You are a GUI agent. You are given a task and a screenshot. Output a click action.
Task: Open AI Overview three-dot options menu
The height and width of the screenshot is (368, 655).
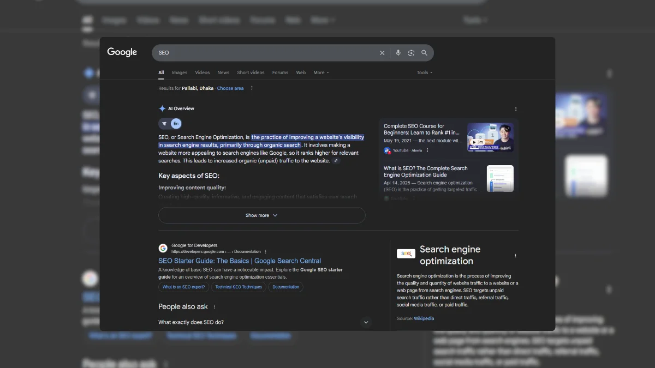[x=516, y=109]
